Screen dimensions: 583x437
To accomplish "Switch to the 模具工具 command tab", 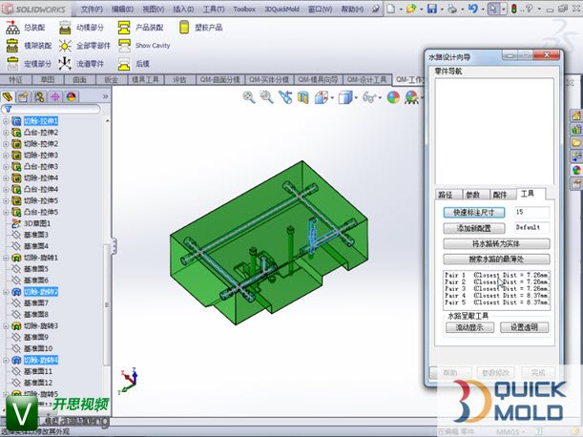I will [145, 79].
